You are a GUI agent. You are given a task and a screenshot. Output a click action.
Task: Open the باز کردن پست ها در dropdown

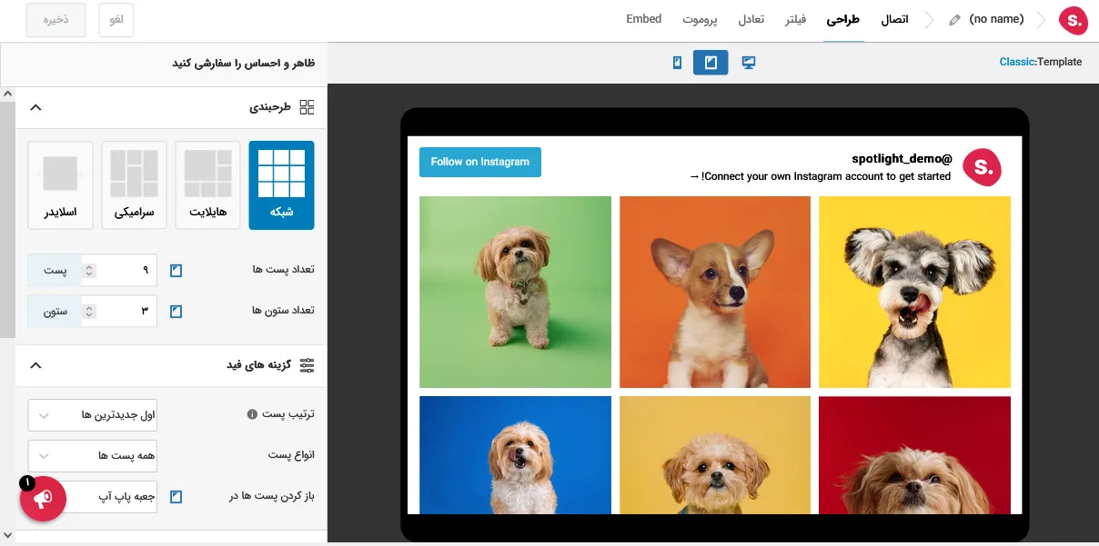[x=92, y=497]
